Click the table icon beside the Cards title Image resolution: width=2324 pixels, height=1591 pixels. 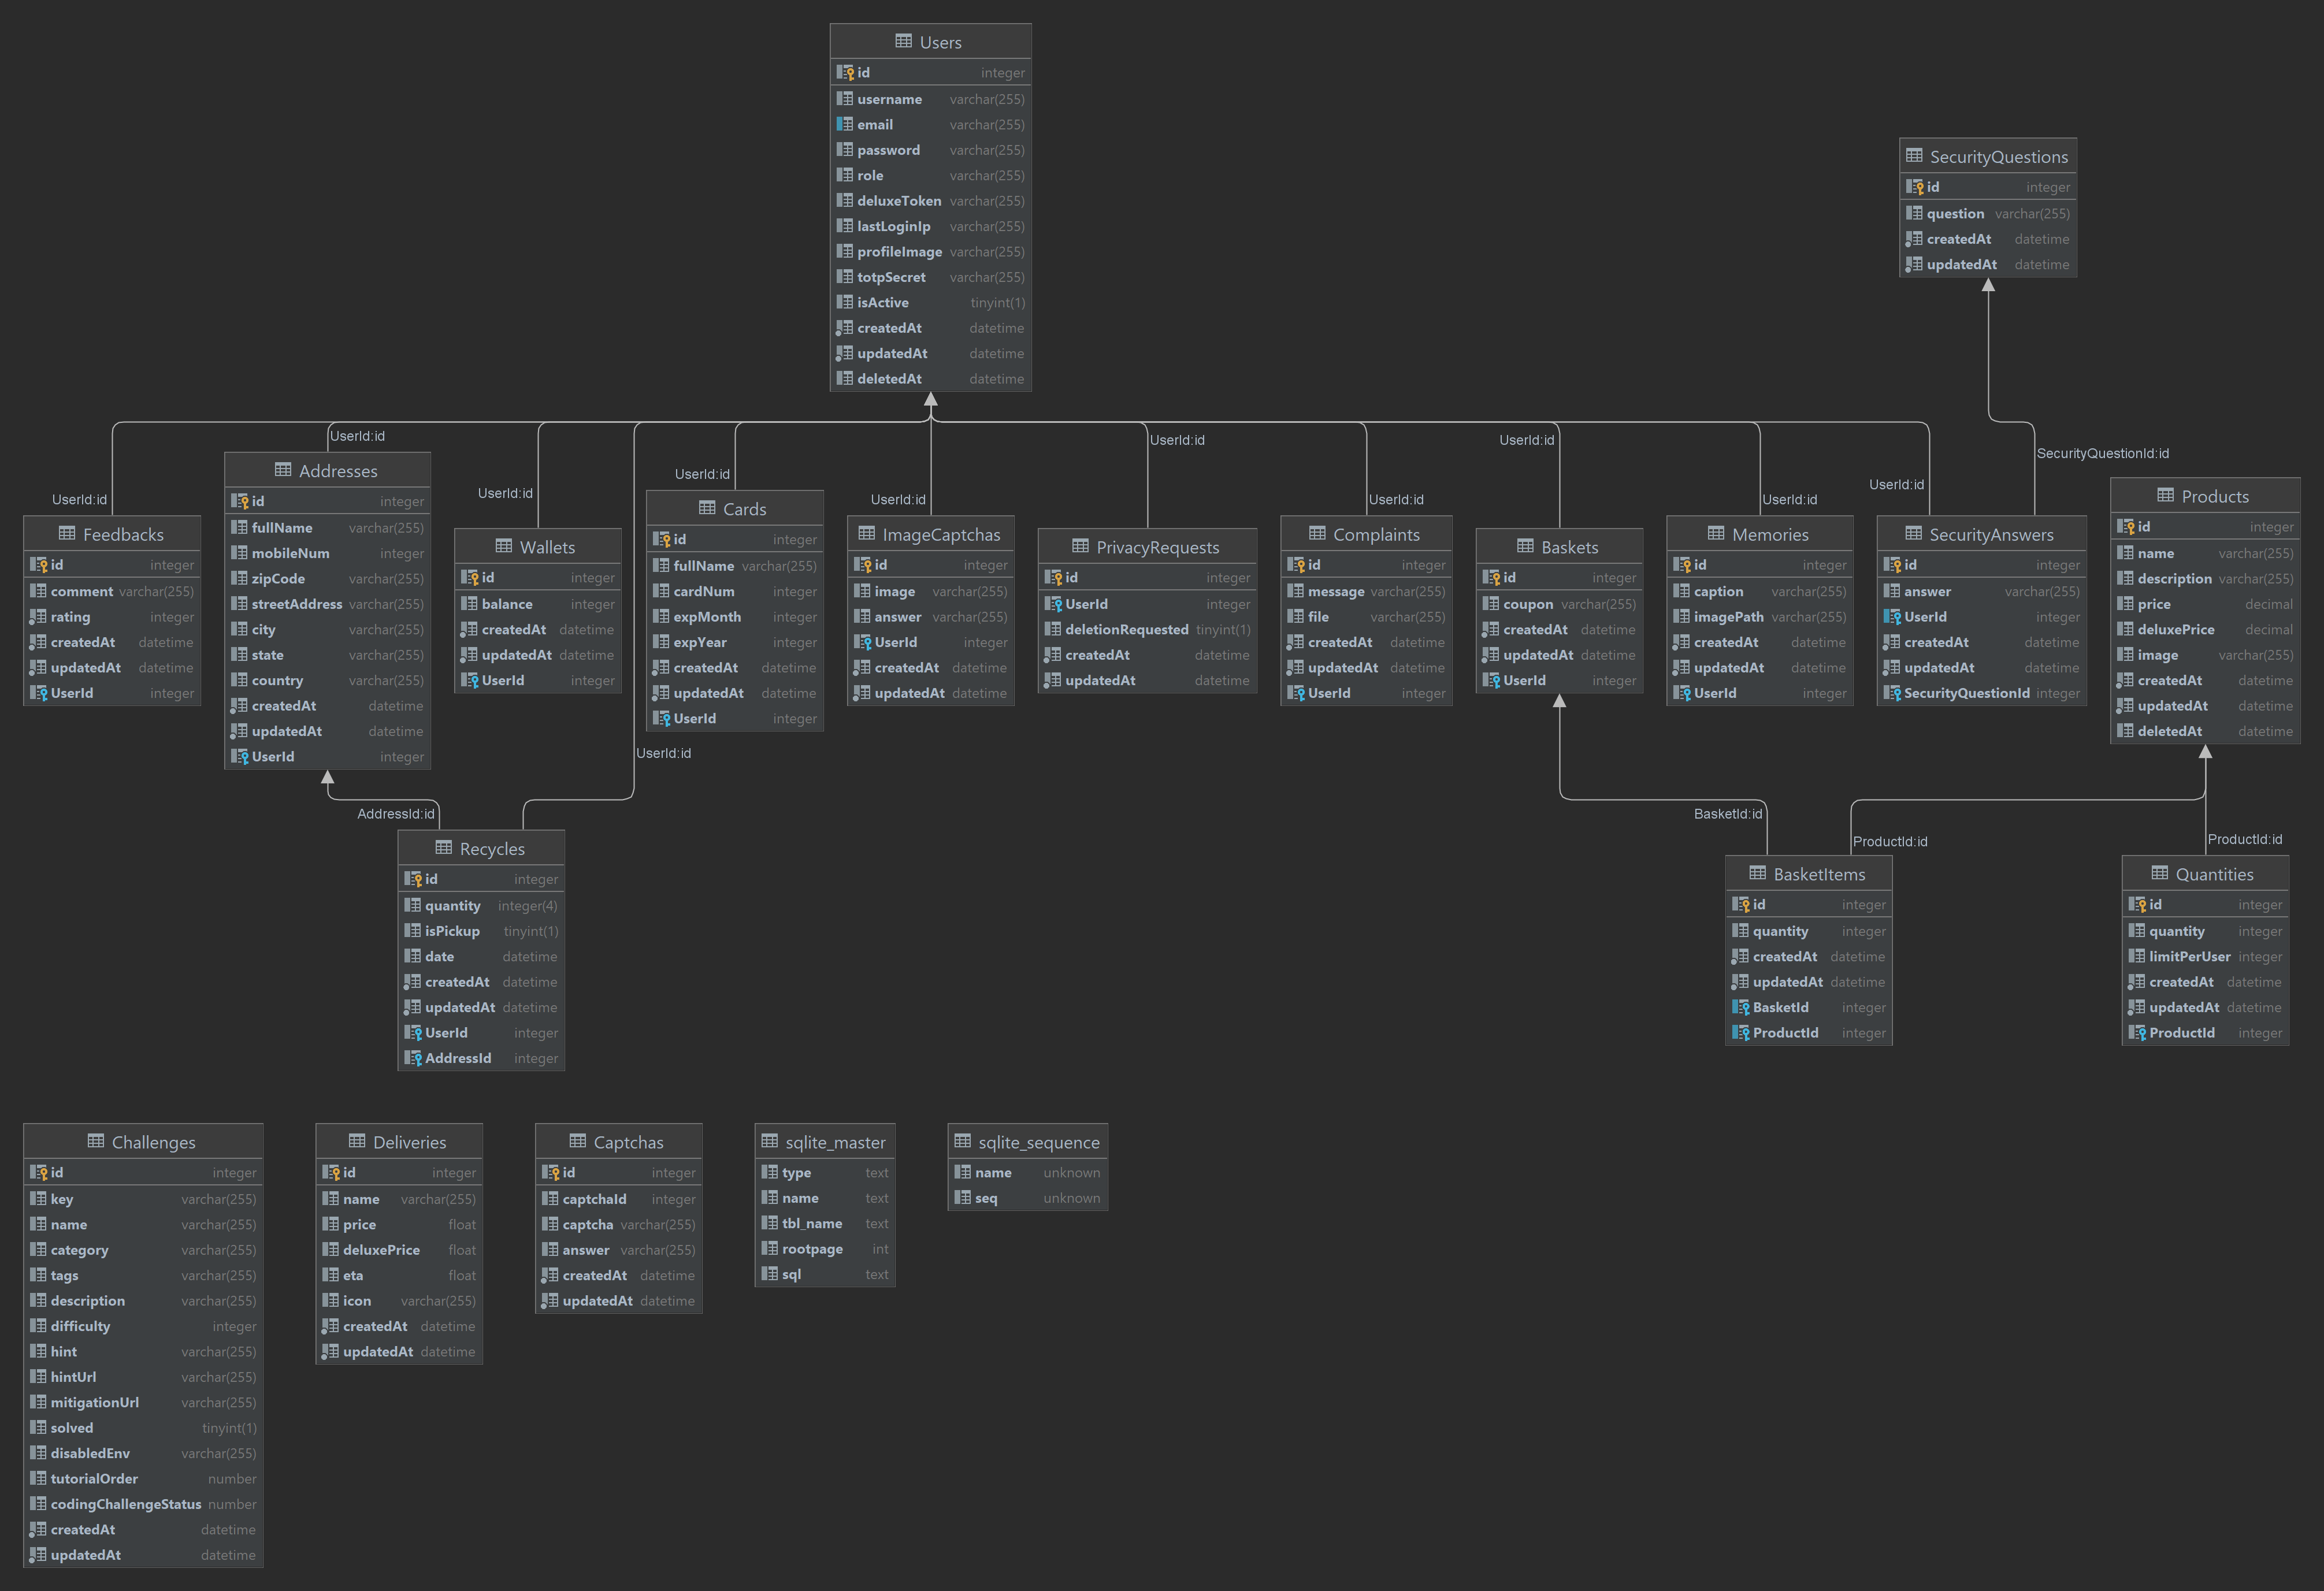tap(707, 507)
